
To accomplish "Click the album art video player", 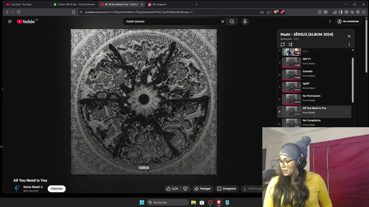I will tap(144, 102).
